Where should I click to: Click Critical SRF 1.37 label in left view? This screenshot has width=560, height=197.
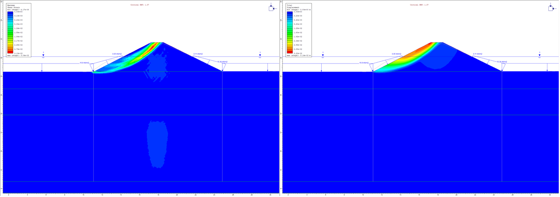click(x=140, y=5)
